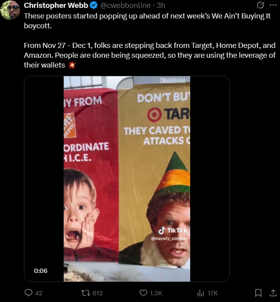Open the three-dot more options menu
The width and height of the screenshot is (280, 302).
pos(273,5)
